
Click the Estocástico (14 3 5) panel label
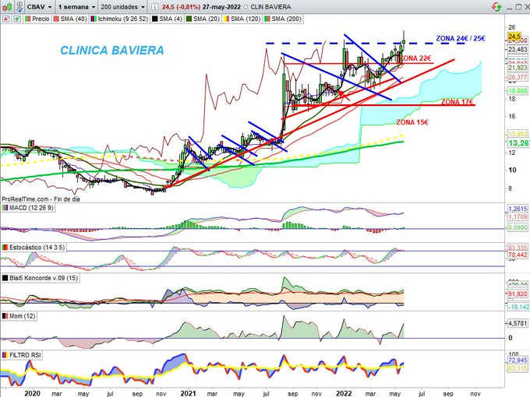(x=34, y=248)
